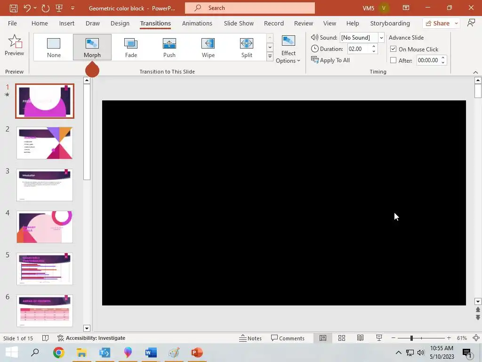
Task: Open the Undo history dropdown arrow
Action: coord(35,8)
